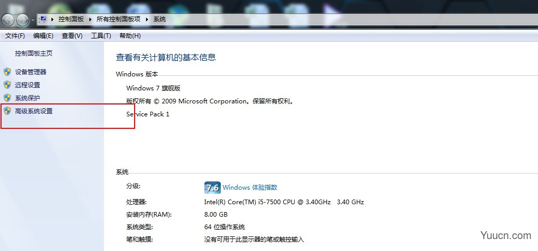Go to 控制面板主页 link
Image resolution: width=538 pixels, height=251 pixels.
tap(34, 53)
